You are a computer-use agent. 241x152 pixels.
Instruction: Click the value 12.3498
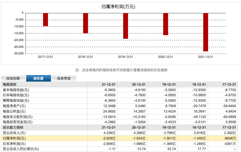109,106
